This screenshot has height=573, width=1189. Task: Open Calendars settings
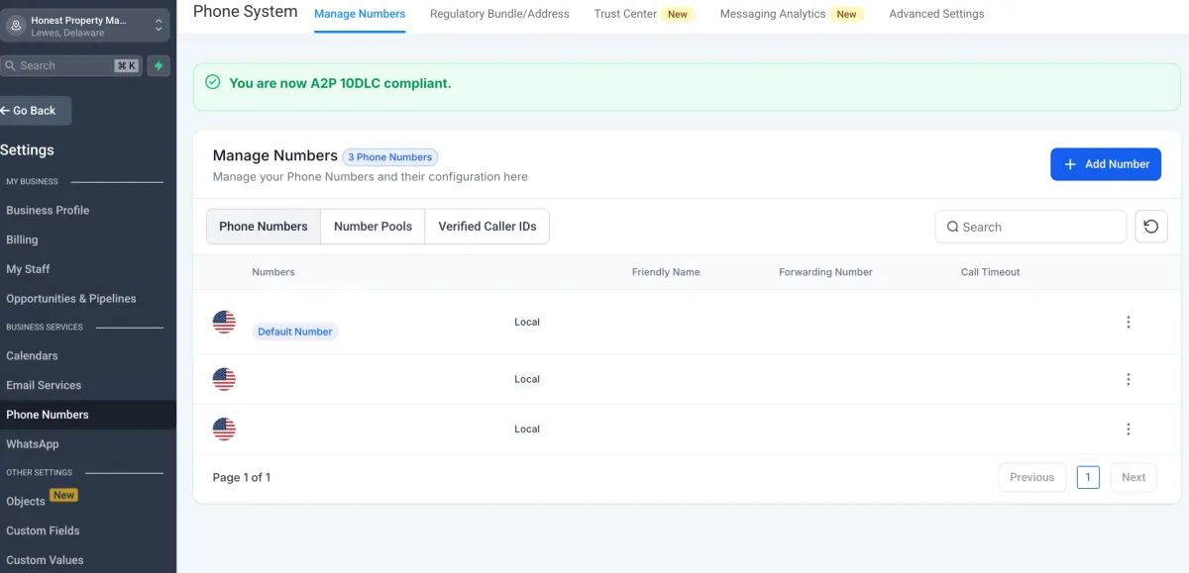[x=32, y=355]
